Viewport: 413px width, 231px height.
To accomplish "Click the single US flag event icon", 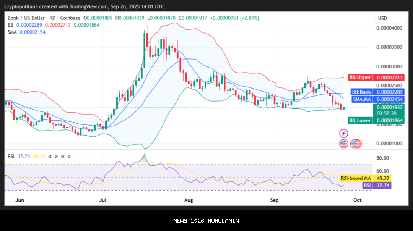I will pos(343,144).
